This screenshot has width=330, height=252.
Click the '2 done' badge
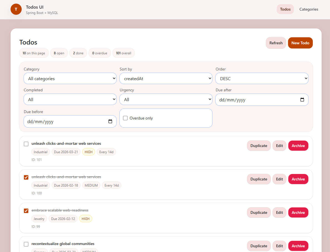click(x=78, y=53)
